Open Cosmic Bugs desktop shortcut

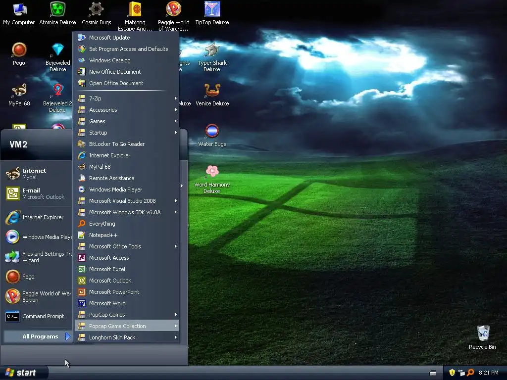coord(97,13)
